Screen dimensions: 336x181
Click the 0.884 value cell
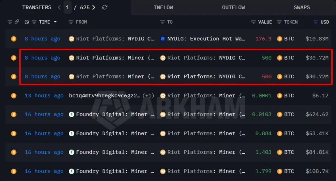[x=263, y=134]
